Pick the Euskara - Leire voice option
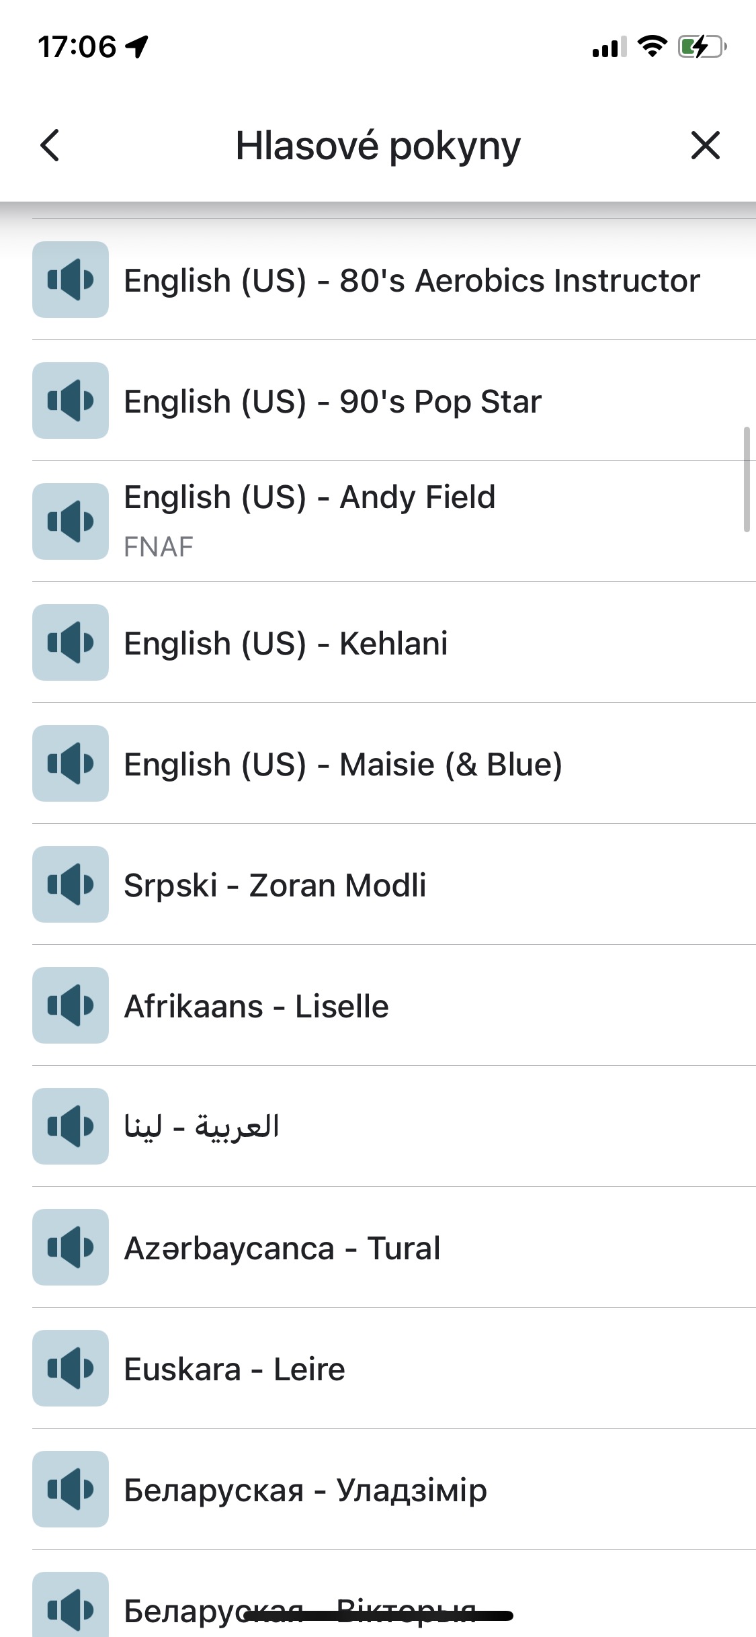This screenshot has height=1637, width=756. (235, 1369)
